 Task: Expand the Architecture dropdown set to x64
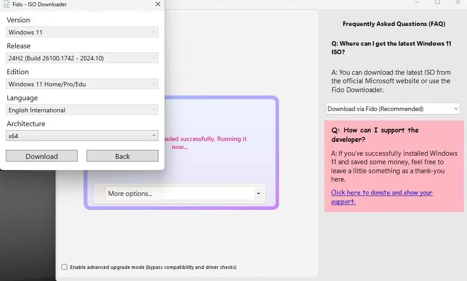point(82,136)
